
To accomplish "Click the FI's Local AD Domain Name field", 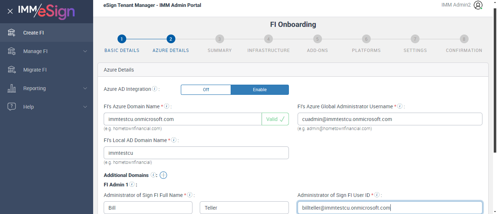I will point(196,153).
